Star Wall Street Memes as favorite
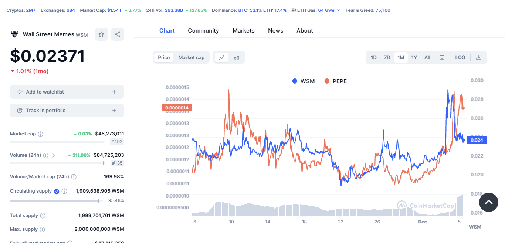Image resolution: width=505 pixels, height=243 pixels. click(101, 34)
